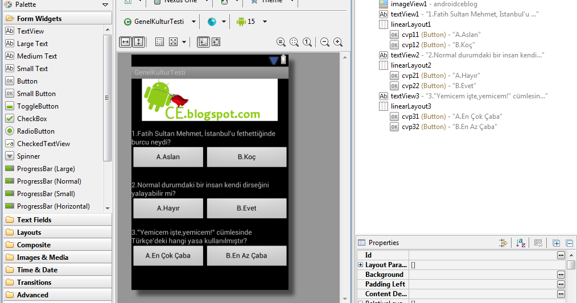577x303 pixels.
Task: Zoom in on the layout canvas
Action: pos(338,42)
